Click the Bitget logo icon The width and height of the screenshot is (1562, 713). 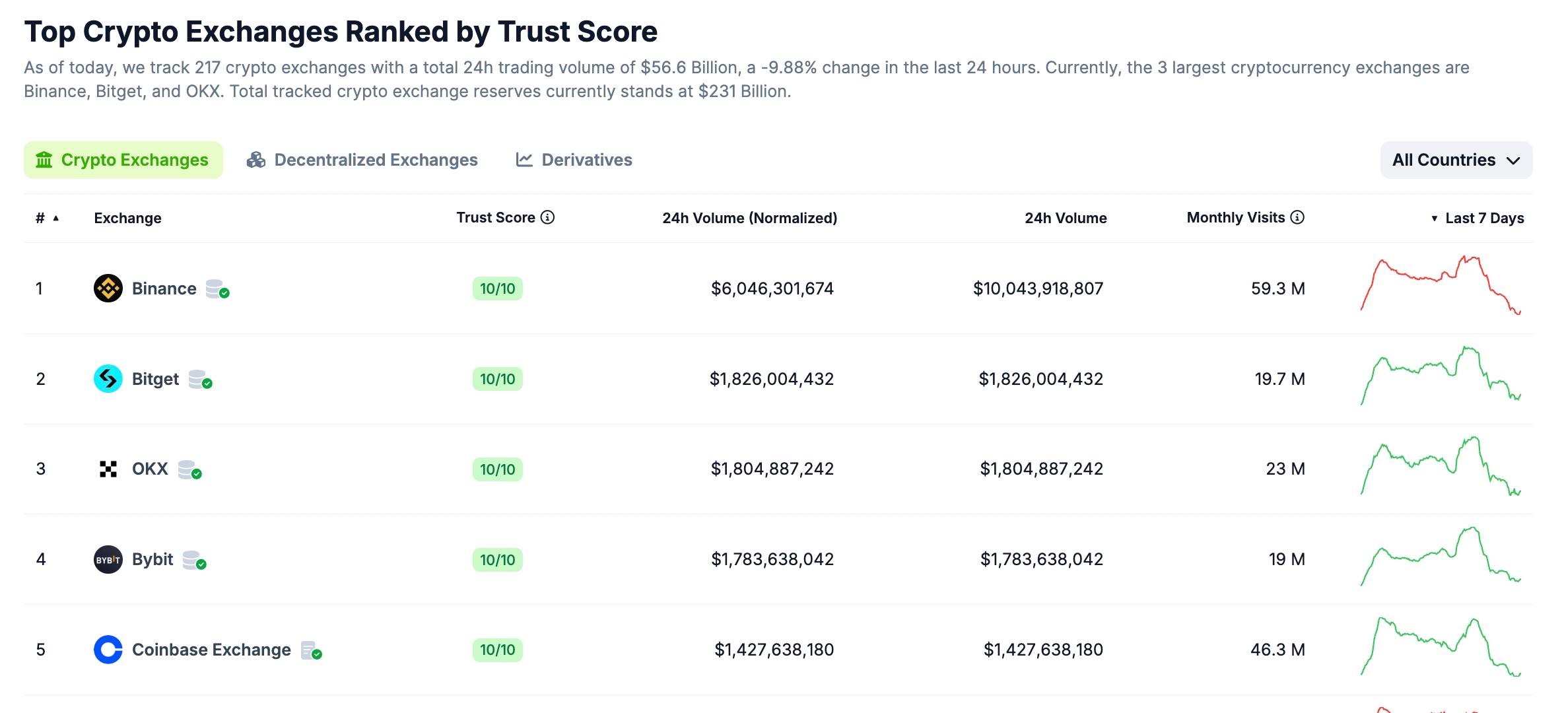(x=108, y=379)
